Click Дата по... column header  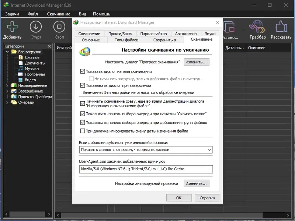pos(235,48)
